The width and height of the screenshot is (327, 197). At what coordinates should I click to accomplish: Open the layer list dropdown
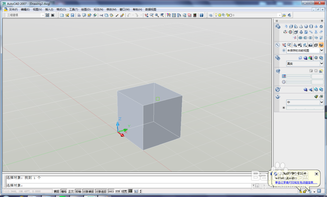coord(280,15)
